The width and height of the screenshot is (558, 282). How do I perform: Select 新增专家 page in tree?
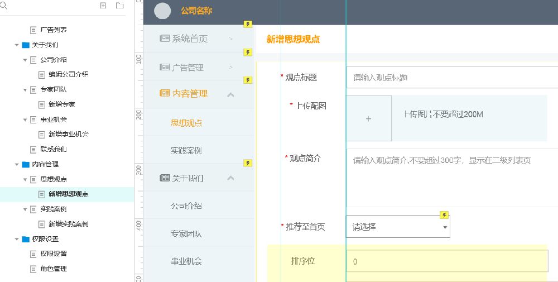[x=61, y=104]
